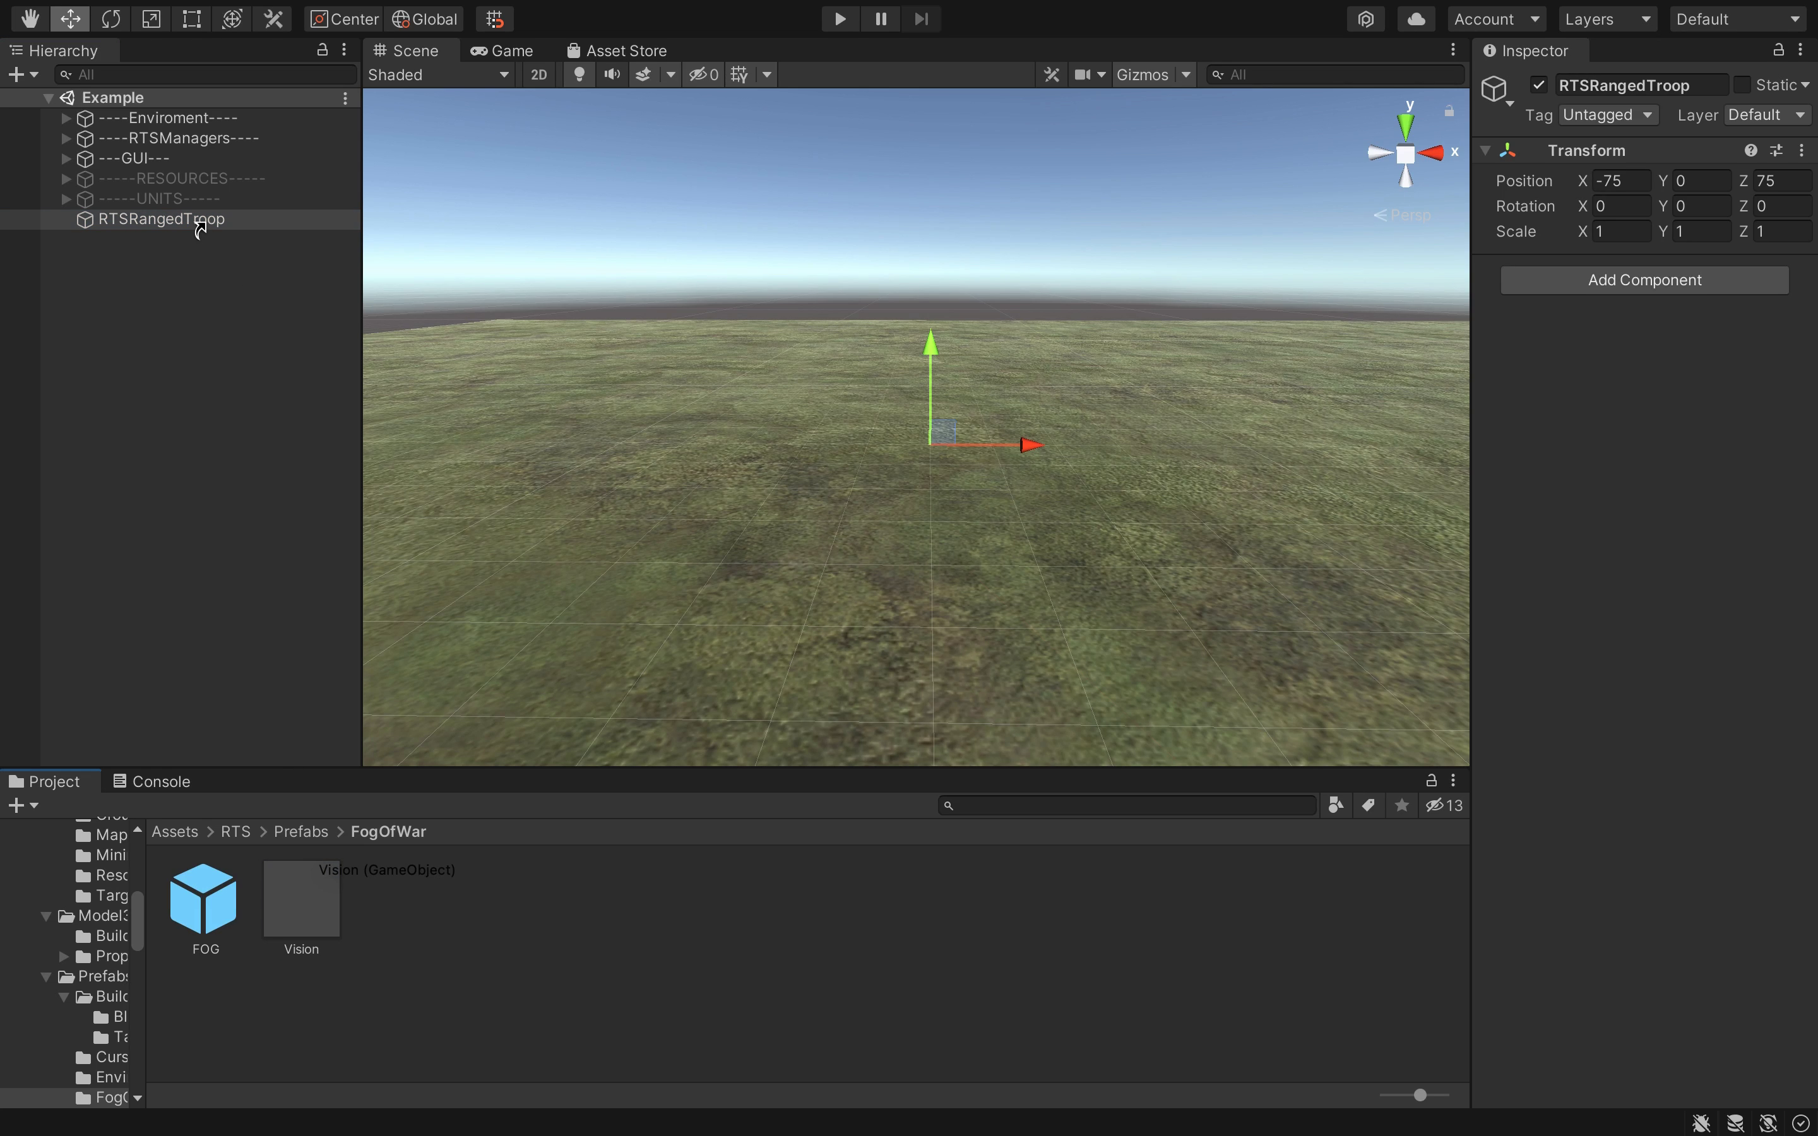The image size is (1818, 1136).
Task: Select the Rotate tool
Action: tap(111, 19)
